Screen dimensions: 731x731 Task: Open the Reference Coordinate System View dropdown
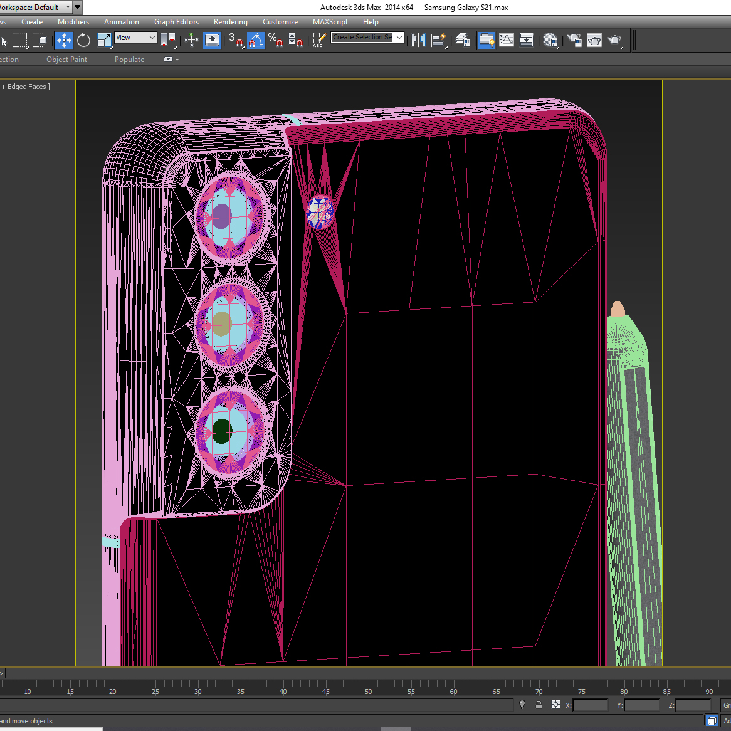[135, 38]
